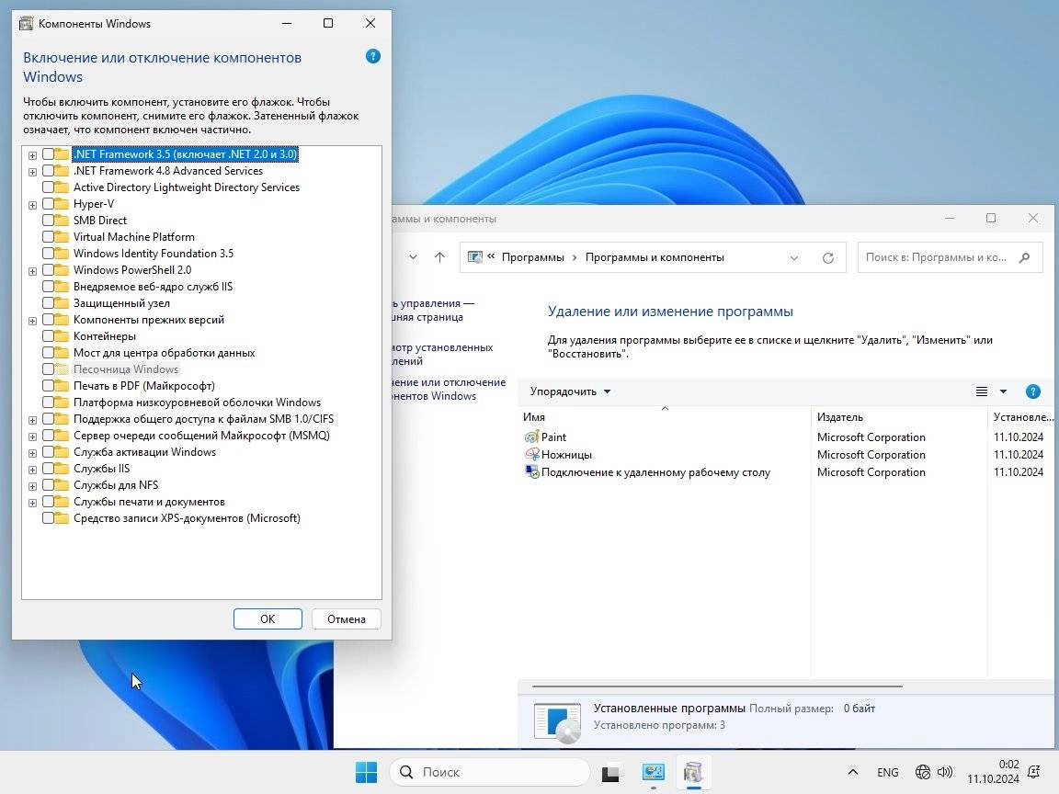Viewport: 1059px width, 794px height.
Task: Click the installed programs icon in details pane
Action: [x=557, y=722]
